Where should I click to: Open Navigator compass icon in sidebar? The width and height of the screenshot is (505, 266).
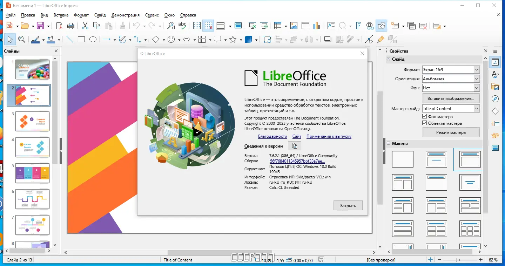tap(495, 99)
